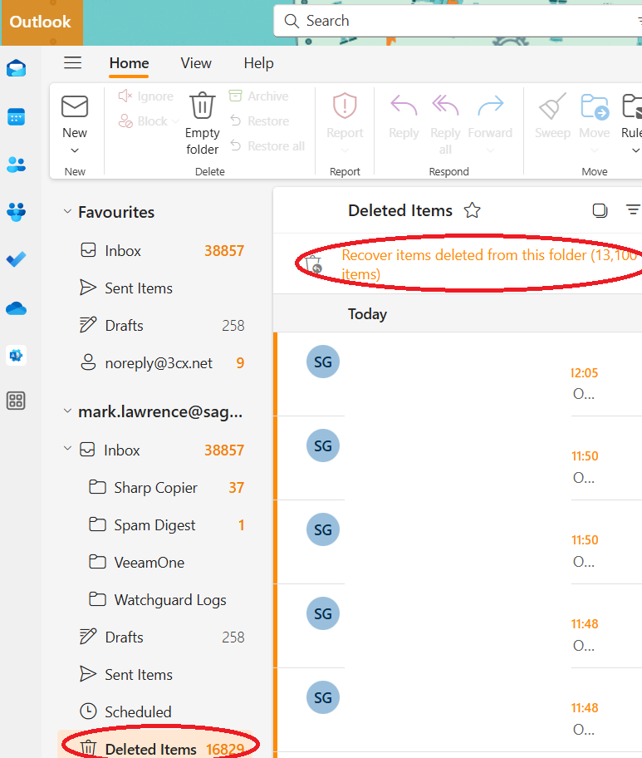Screen dimensions: 642x758
Task: Click the Sweep broom icon
Action: [x=552, y=106]
